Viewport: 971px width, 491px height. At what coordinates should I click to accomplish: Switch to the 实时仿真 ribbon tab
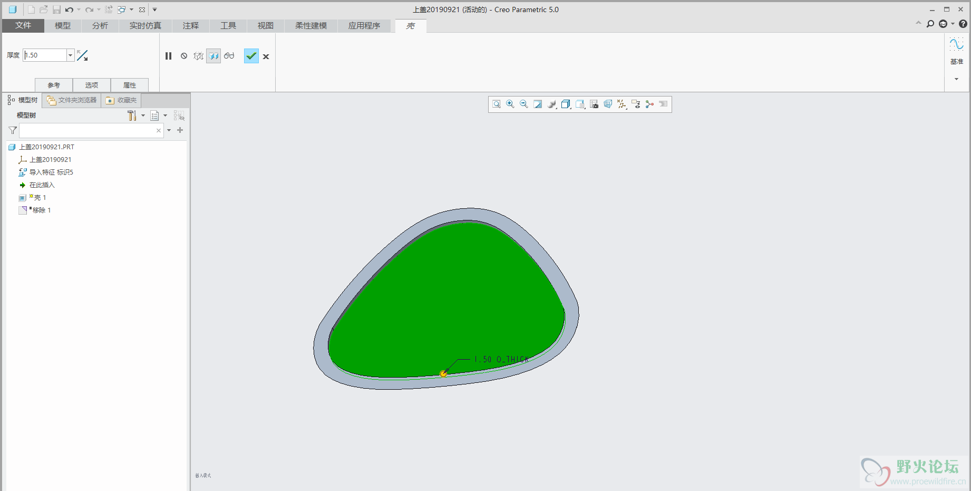145,25
